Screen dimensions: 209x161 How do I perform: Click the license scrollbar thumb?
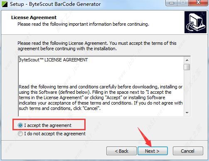click(x=187, y=67)
